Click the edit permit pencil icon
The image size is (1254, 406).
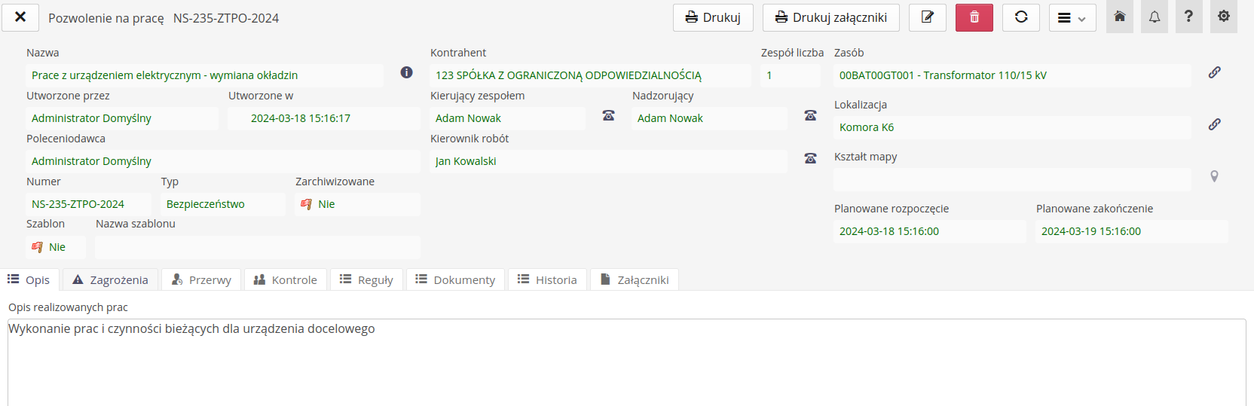927,17
